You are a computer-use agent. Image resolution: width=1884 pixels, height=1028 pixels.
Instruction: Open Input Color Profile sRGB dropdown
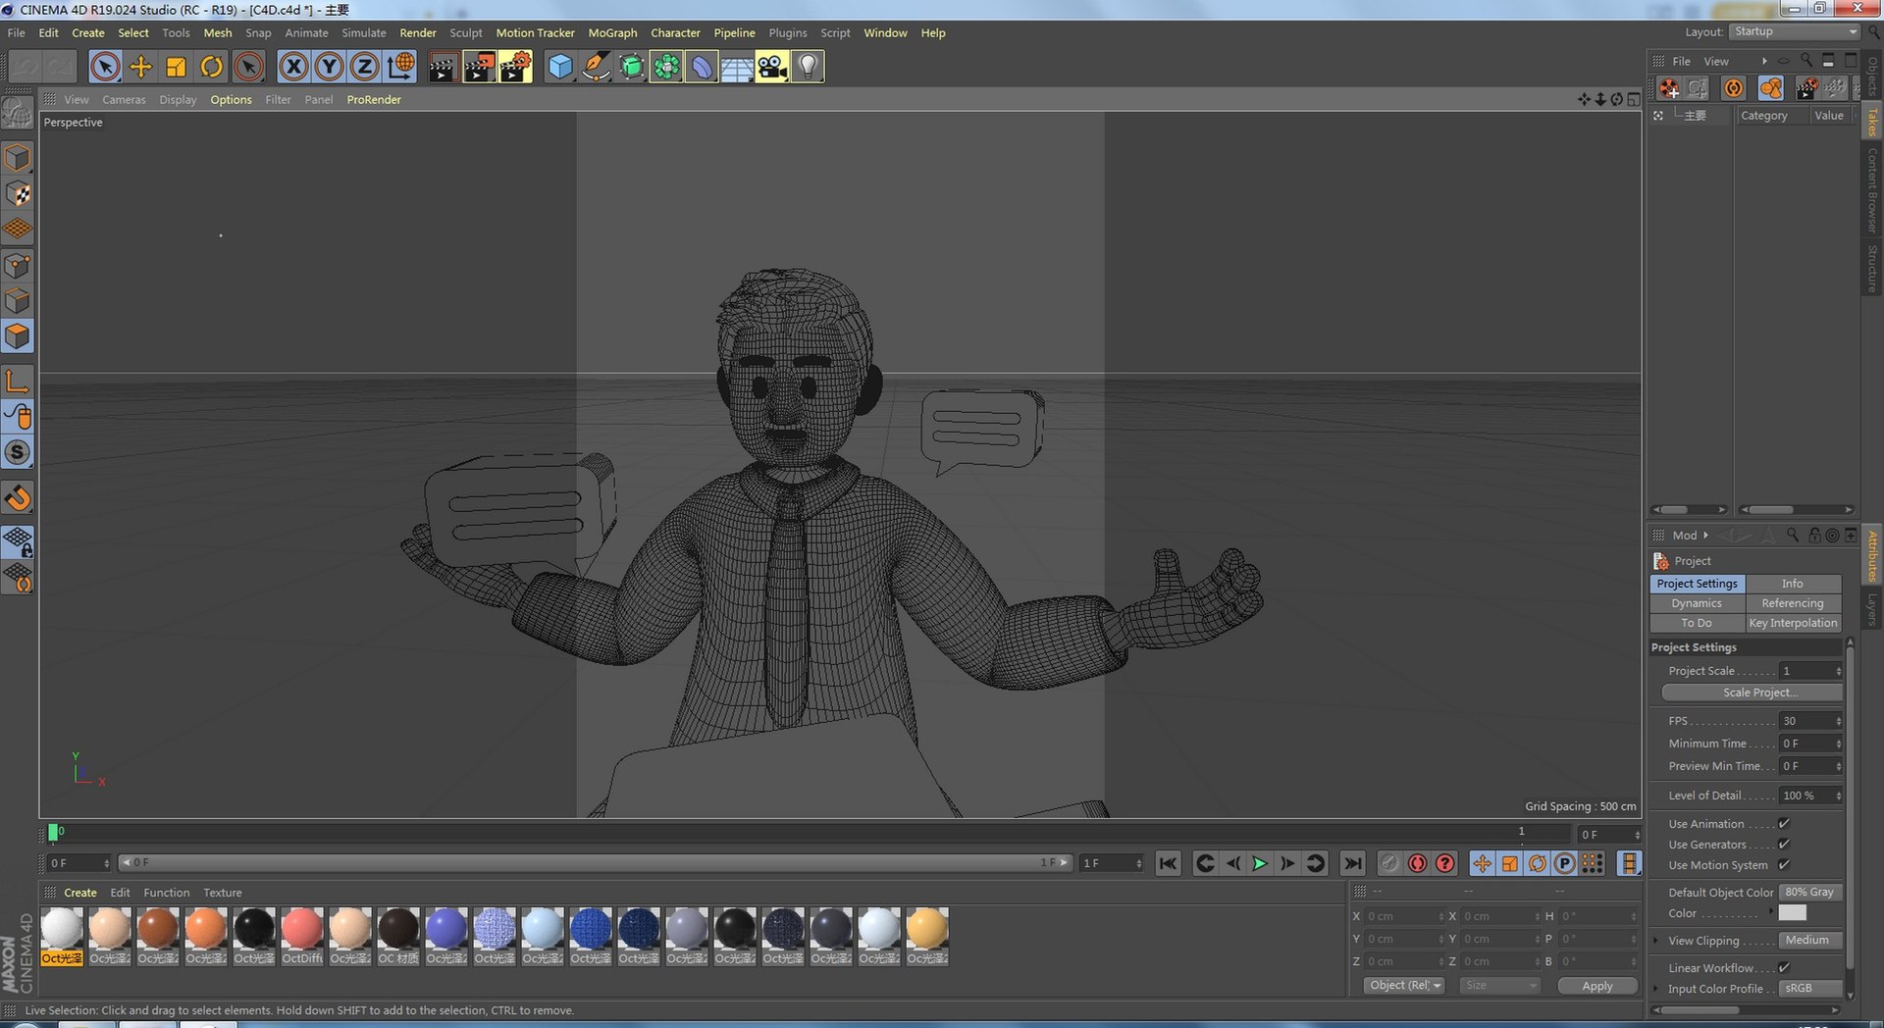click(1811, 989)
